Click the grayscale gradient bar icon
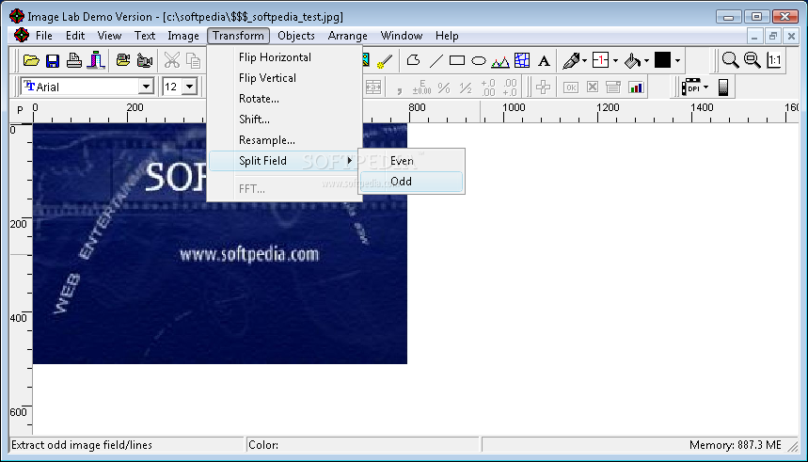Image resolution: width=808 pixels, height=462 pixels. [723, 88]
